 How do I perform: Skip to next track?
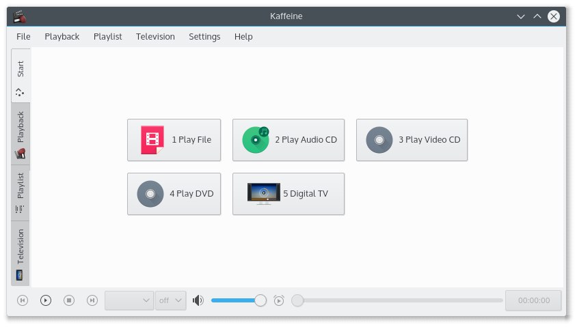click(92, 300)
